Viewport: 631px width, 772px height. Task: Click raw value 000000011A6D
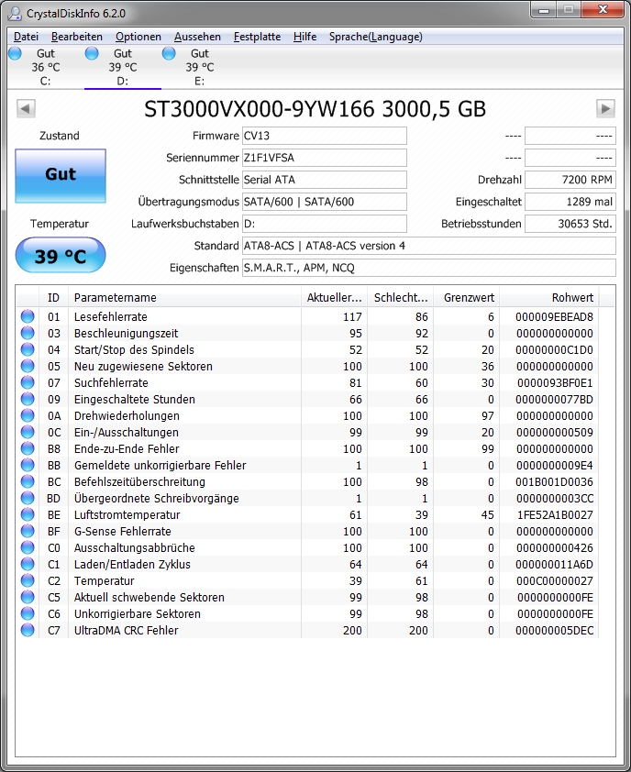(x=554, y=564)
